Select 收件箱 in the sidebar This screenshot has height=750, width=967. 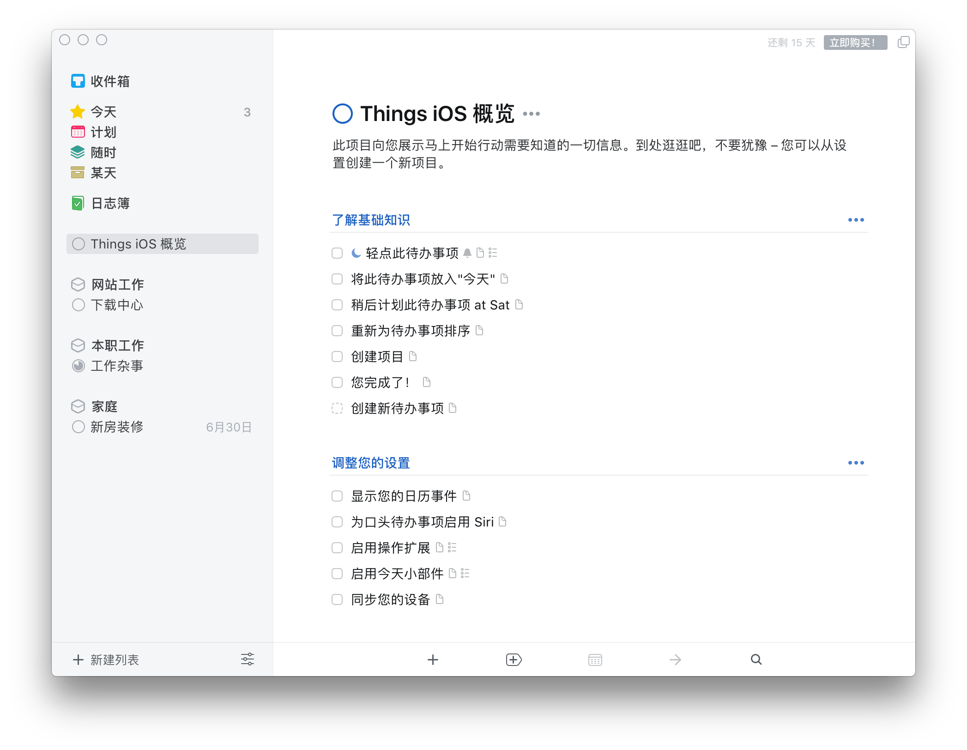click(x=110, y=81)
